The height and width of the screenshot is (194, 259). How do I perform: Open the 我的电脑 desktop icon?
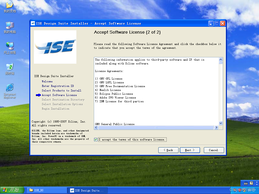pos(10,27)
